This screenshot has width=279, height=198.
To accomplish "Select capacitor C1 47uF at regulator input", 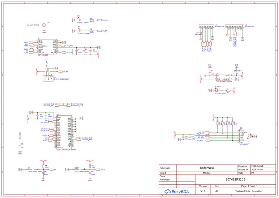I will [x=210, y=72].
